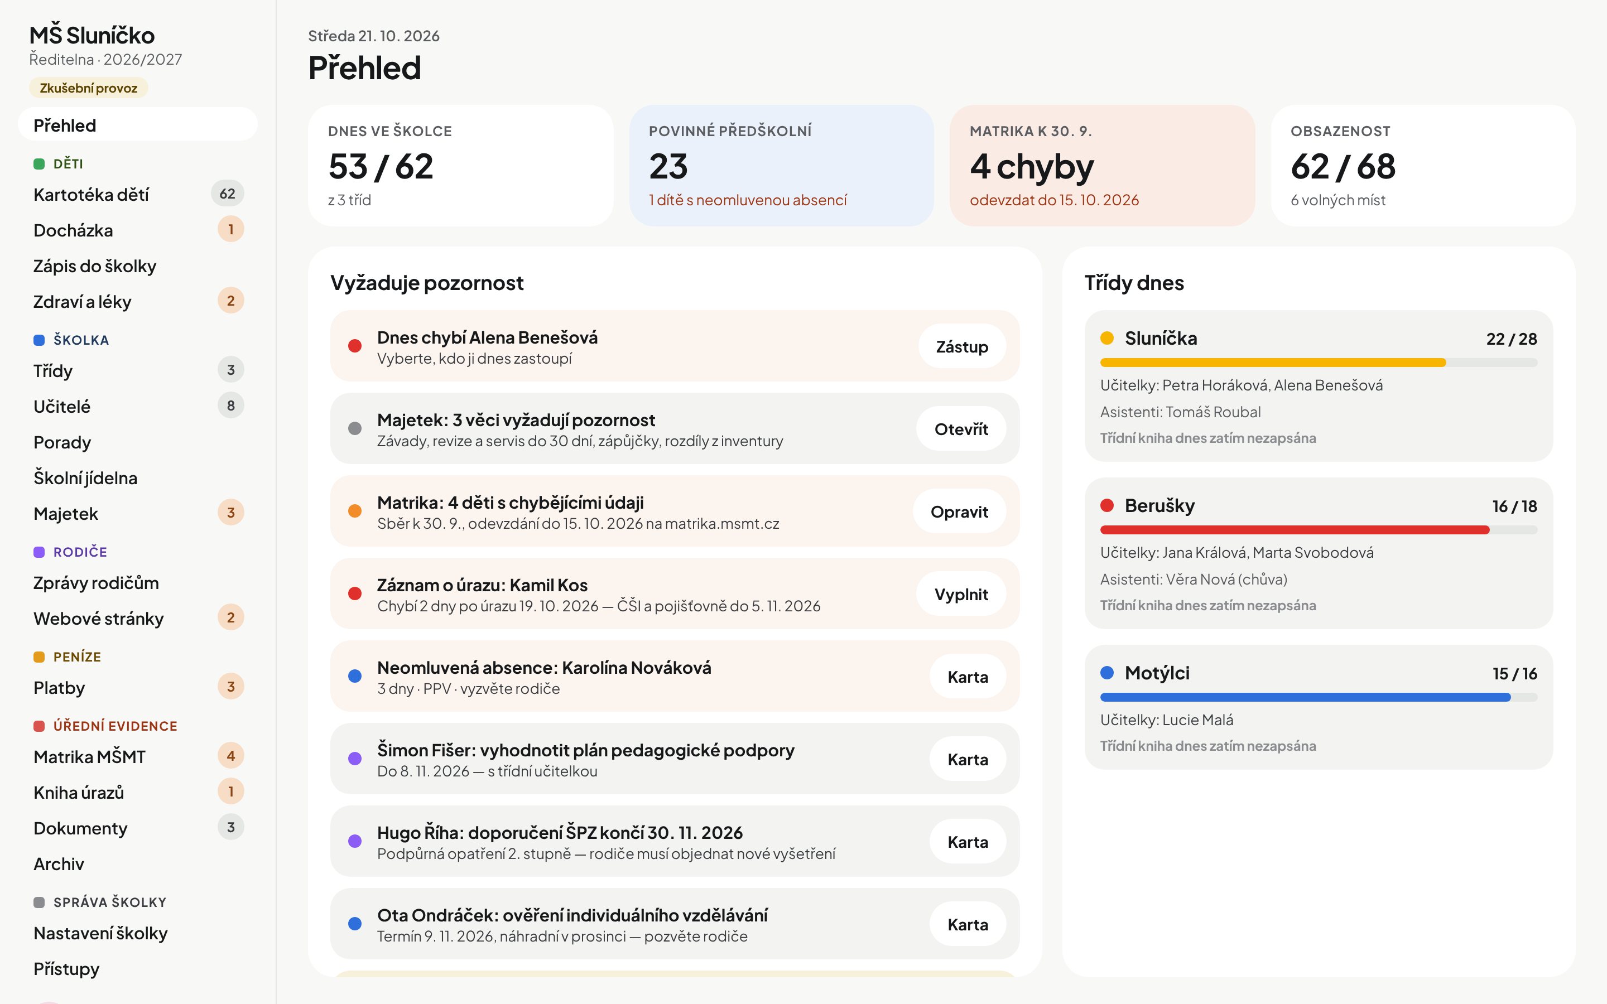
Task: Open Kartotéka dětí in the sidebar
Action: [137, 194]
